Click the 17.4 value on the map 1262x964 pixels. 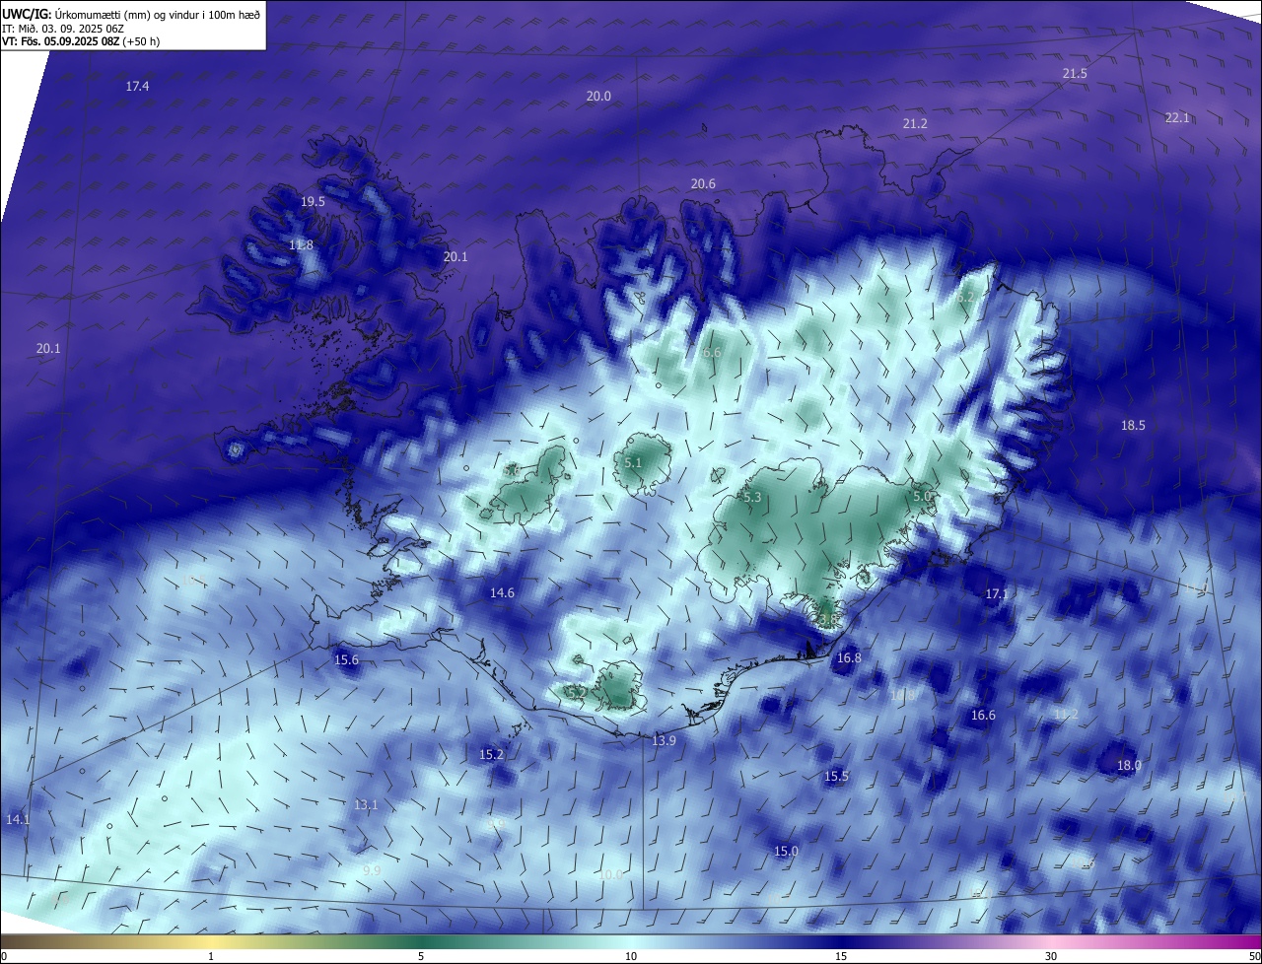click(x=137, y=87)
